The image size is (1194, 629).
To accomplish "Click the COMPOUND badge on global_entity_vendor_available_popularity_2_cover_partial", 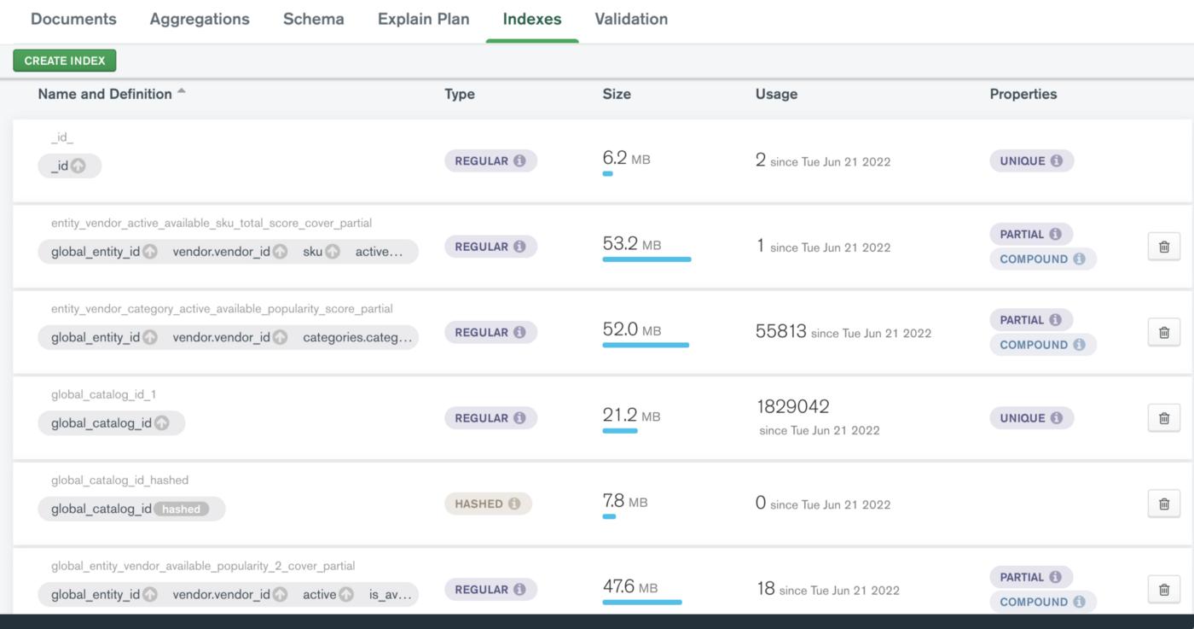I will 1042,602.
